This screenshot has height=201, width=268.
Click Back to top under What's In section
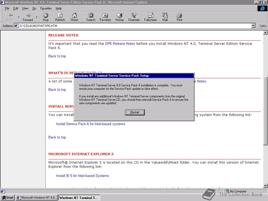[57, 90]
